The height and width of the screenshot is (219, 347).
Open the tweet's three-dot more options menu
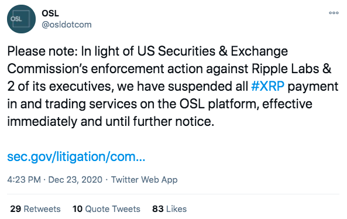[x=334, y=13]
